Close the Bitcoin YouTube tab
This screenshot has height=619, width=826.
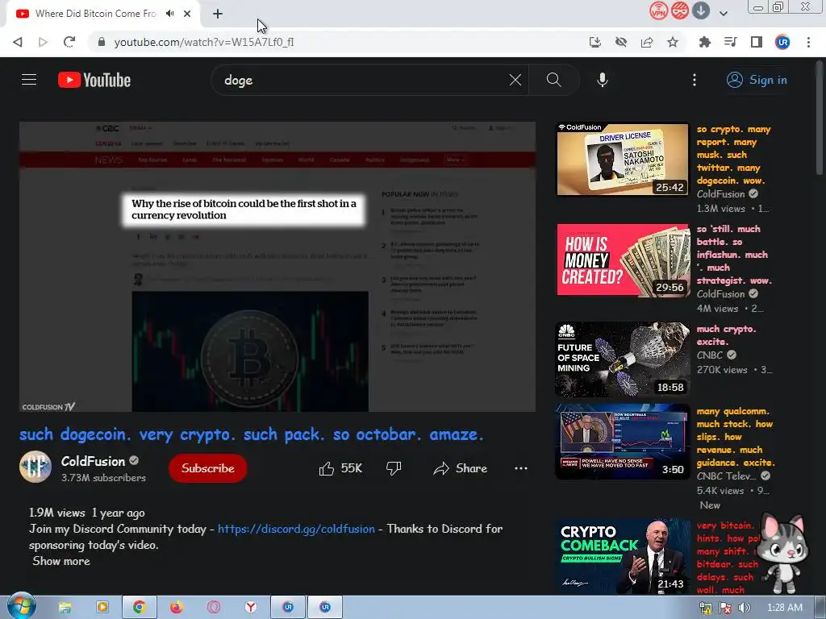coord(187,14)
